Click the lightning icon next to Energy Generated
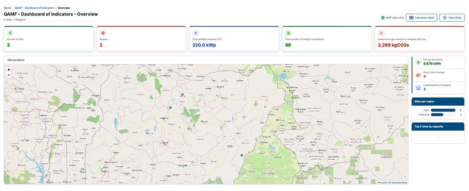Viewport: 469px width, 191px height. [418, 62]
